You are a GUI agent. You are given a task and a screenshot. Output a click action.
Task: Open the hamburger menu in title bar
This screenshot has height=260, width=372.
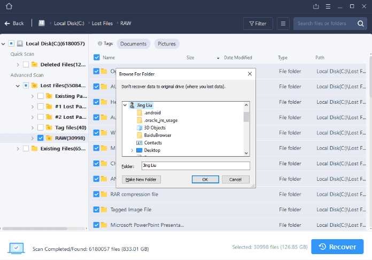point(328,6)
